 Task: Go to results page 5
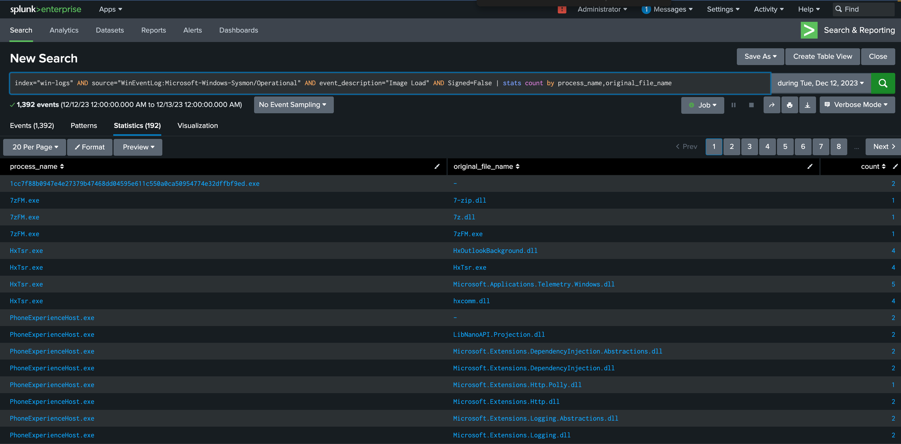785,147
